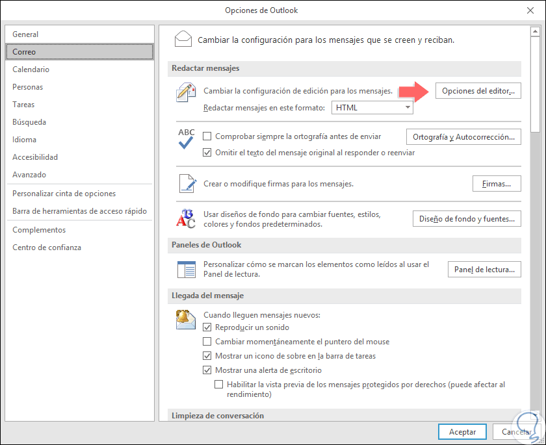Click the bell and envelope arrival icon
Image resolution: width=546 pixels, height=445 pixels.
pyautogui.click(x=186, y=320)
